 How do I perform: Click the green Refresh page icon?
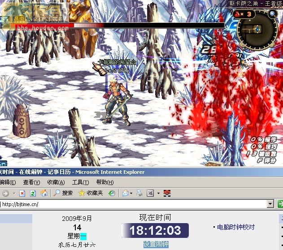(x=33, y=194)
